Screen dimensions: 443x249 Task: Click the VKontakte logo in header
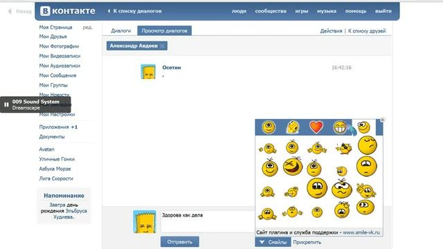click(x=68, y=11)
